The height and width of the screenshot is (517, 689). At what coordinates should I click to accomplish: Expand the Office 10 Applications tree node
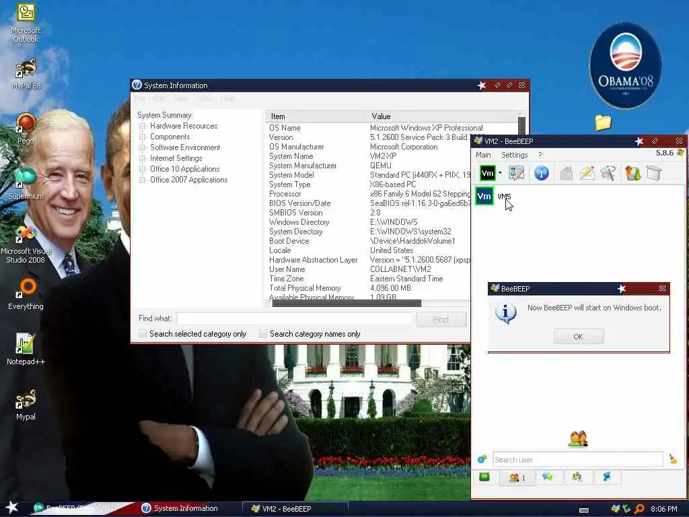pyautogui.click(x=143, y=169)
